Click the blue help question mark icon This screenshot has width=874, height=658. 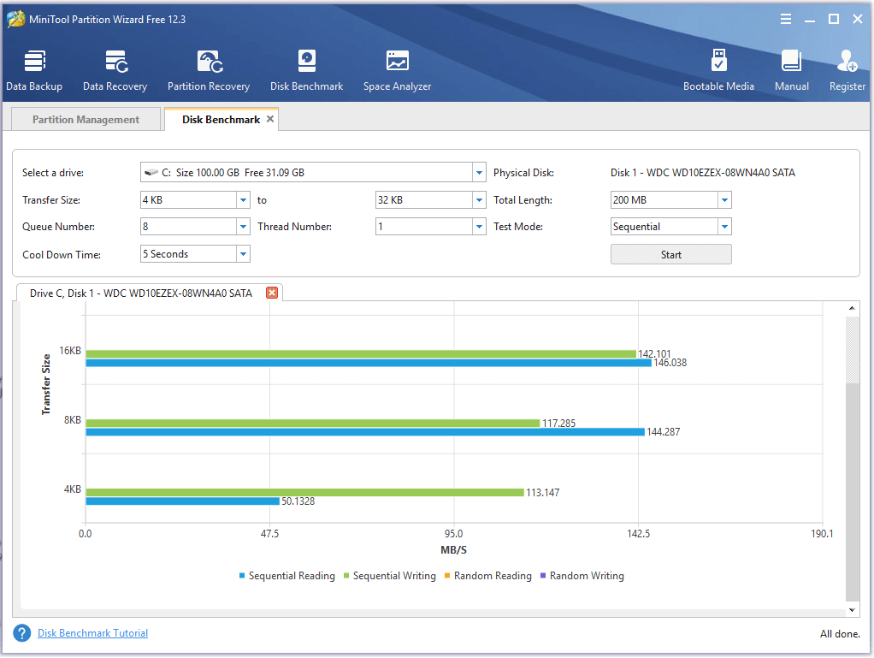(22, 634)
